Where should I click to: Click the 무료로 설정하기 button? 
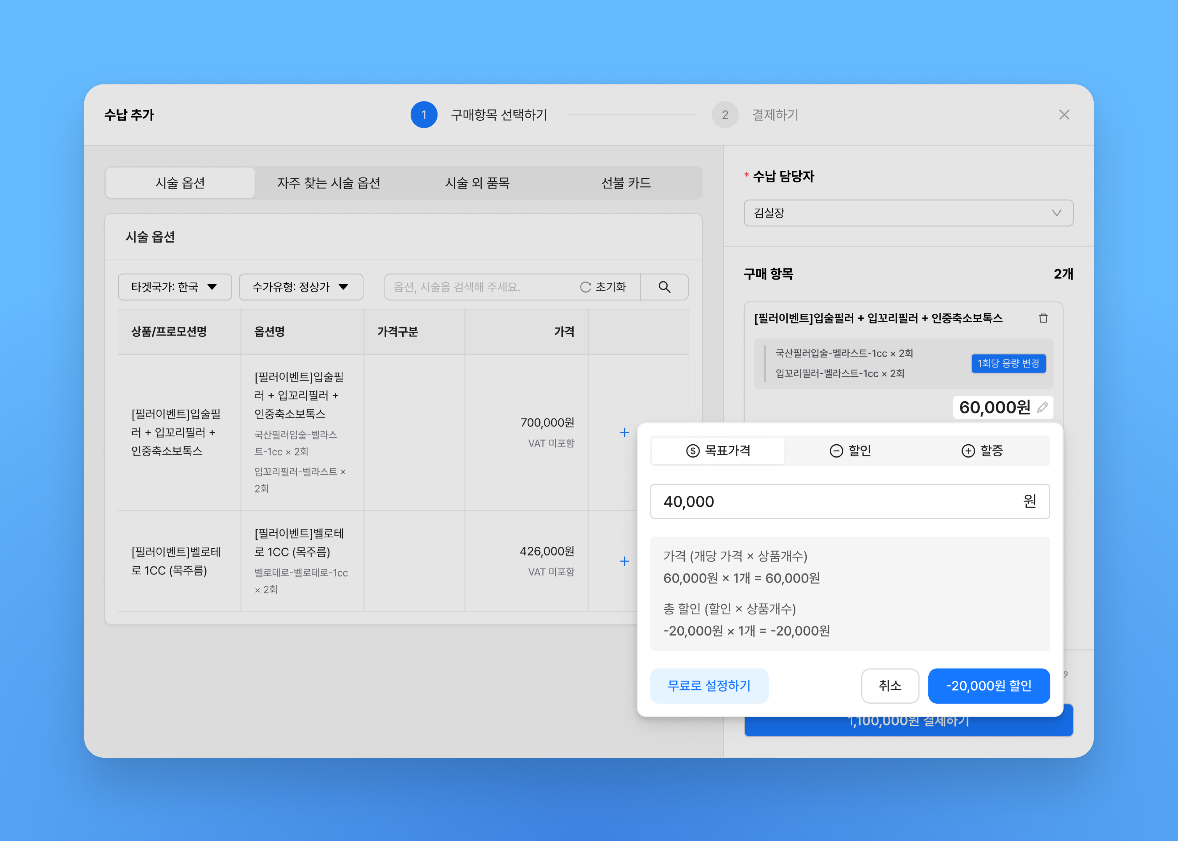(709, 686)
